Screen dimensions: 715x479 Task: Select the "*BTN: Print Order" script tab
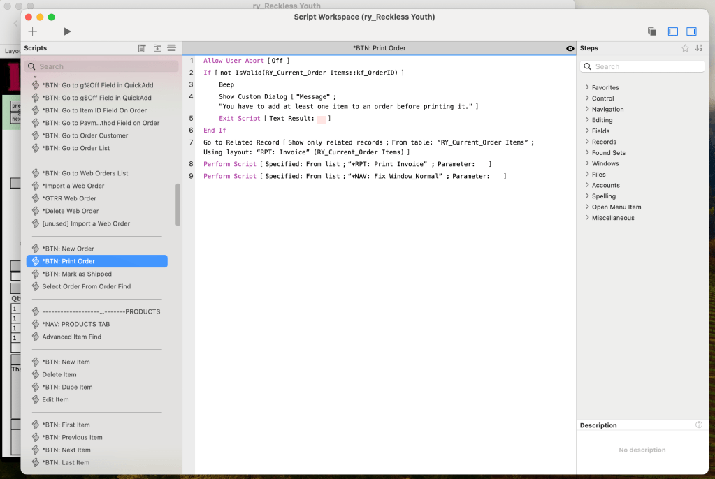click(379, 48)
